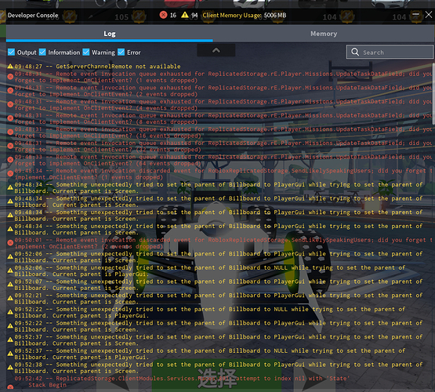Screen dimensions: 435x392
Task: Click the warning icon of the 09:52:38 entry
Action: 10,368
